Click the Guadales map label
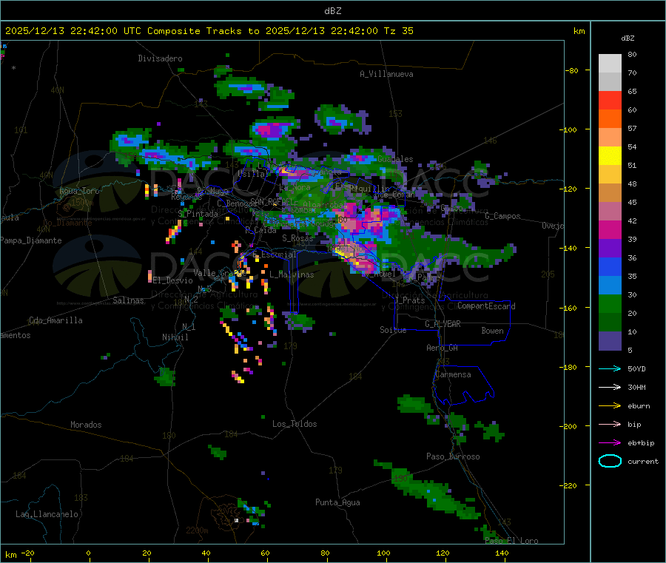The height and width of the screenshot is (563, 666). pyautogui.click(x=395, y=159)
